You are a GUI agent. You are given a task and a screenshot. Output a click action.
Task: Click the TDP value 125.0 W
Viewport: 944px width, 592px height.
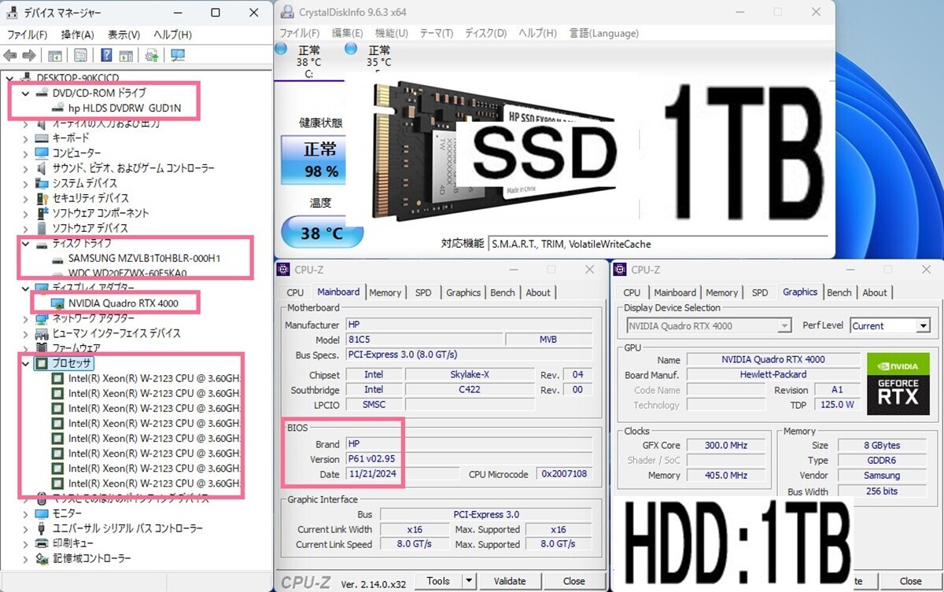tap(837, 405)
